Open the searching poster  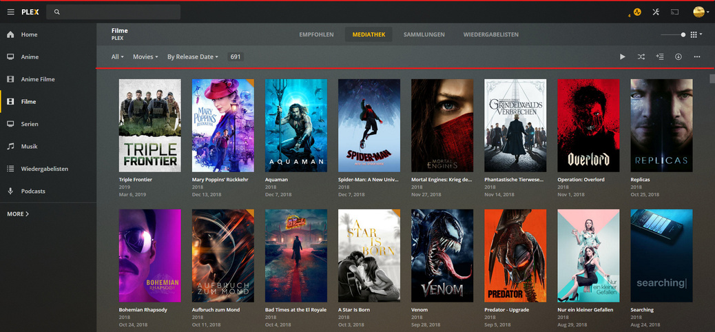pyautogui.click(x=662, y=256)
